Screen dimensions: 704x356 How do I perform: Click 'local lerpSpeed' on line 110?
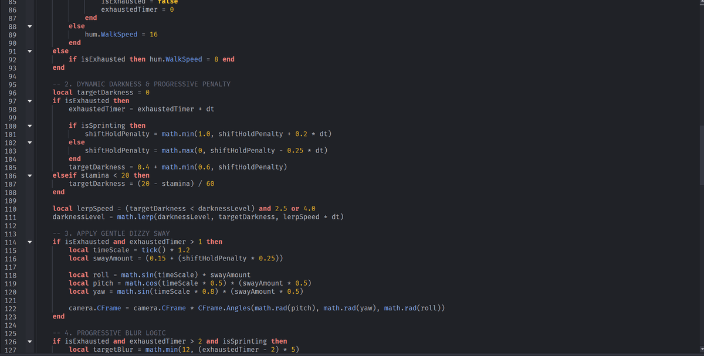pos(83,208)
